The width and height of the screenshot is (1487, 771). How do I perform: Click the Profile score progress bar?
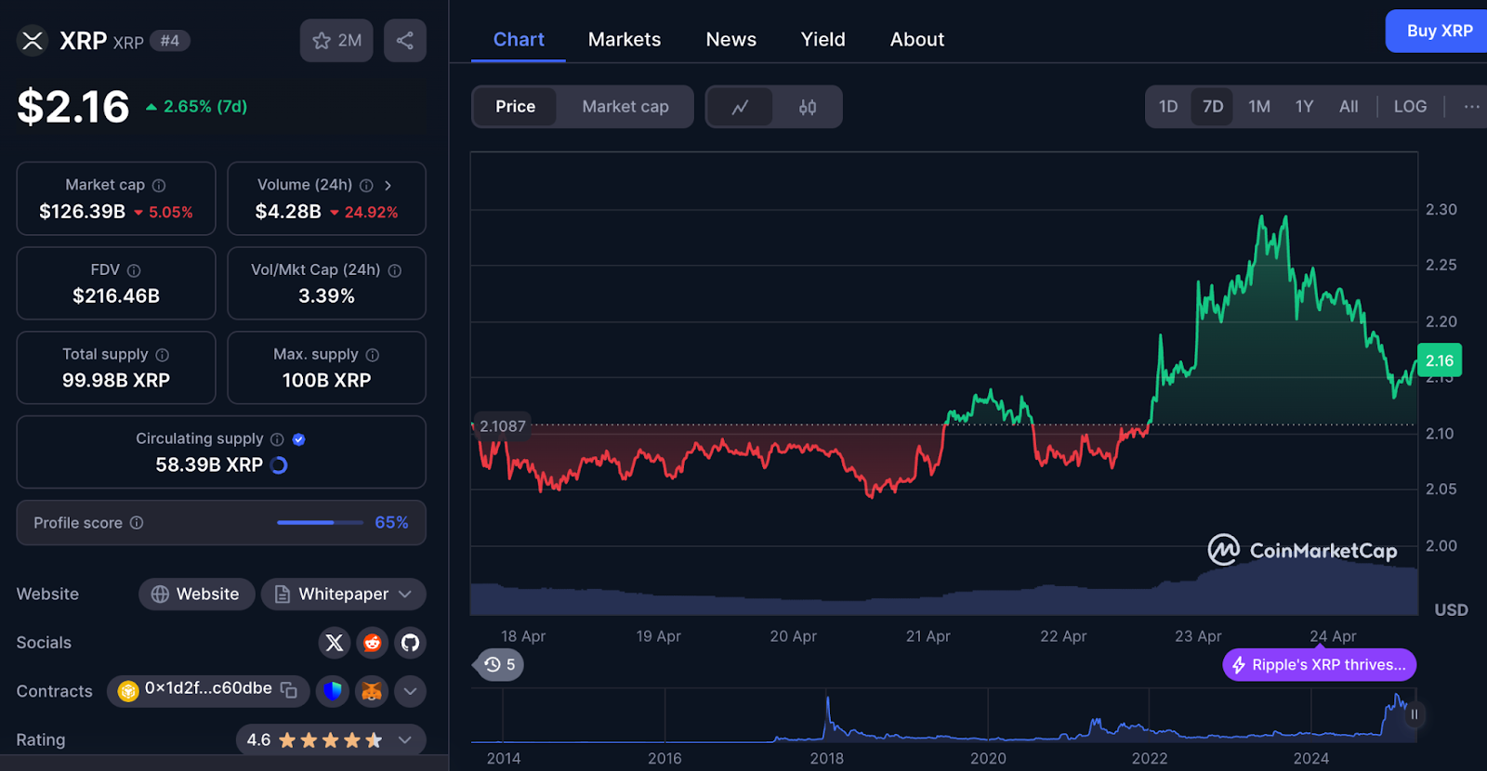click(320, 523)
